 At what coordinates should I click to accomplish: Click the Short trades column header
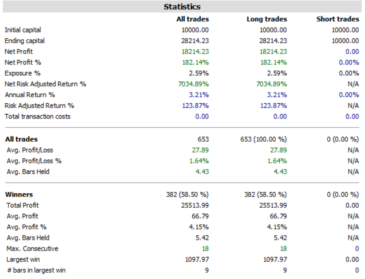[337, 19]
